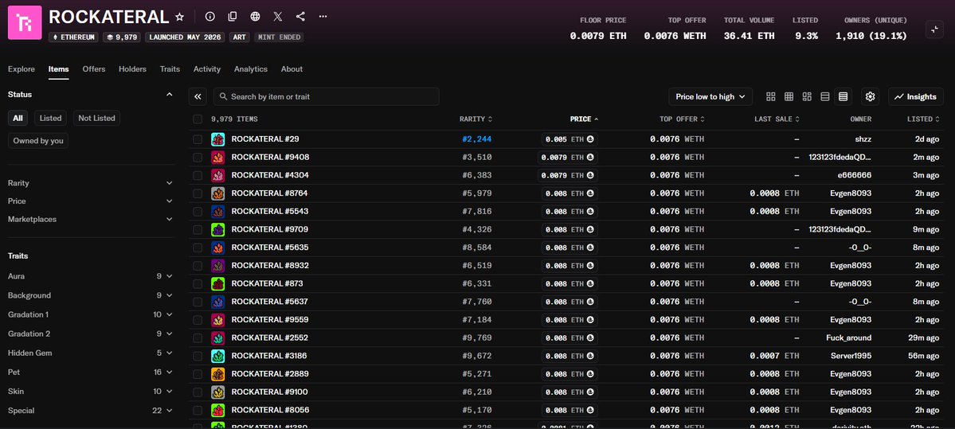Select the All status filter
The image size is (955, 429).
coord(18,118)
